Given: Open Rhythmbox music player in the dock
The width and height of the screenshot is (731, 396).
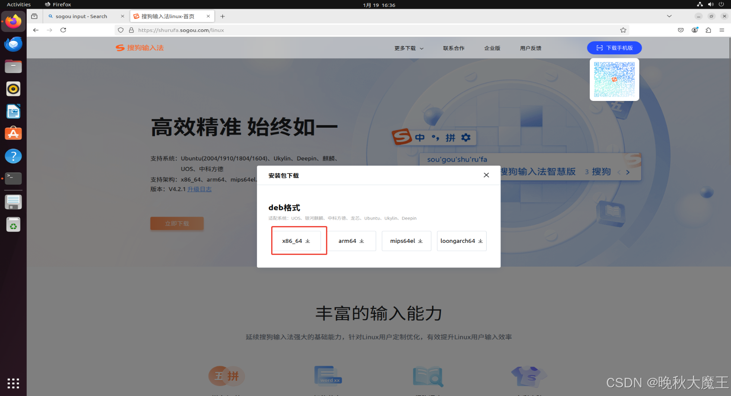Looking at the screenshot, I should tap(13, 89).
